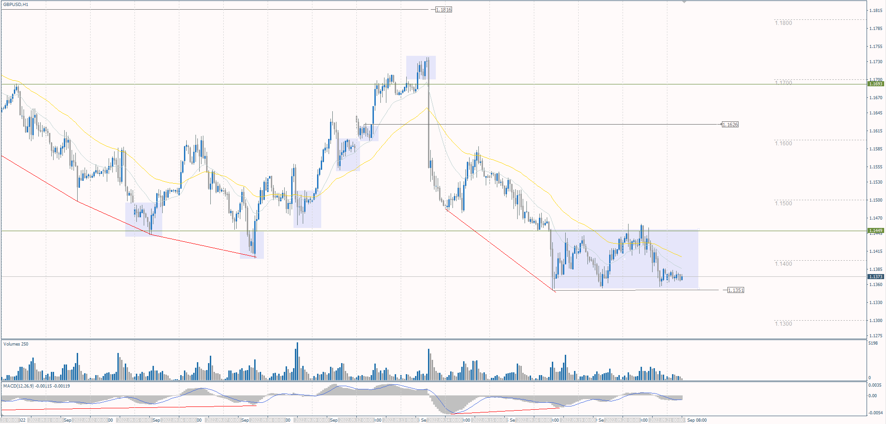Click the green 1.1693 price axis tag
The image size is (886, 424).
click(x=876, y=84)
